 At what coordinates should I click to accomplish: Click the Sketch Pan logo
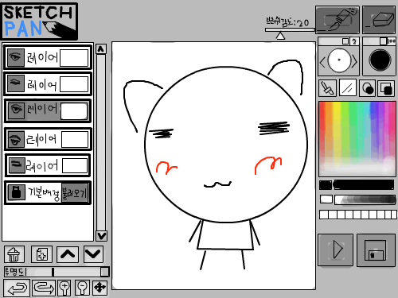[x=40, y=21]
